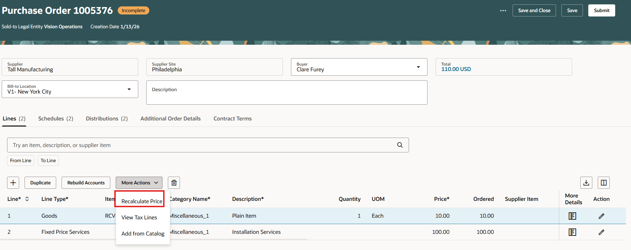Click the To Line filter chip
Image resolution: width=631 pixels, height=250 pixels.
(x=48, y=160)
